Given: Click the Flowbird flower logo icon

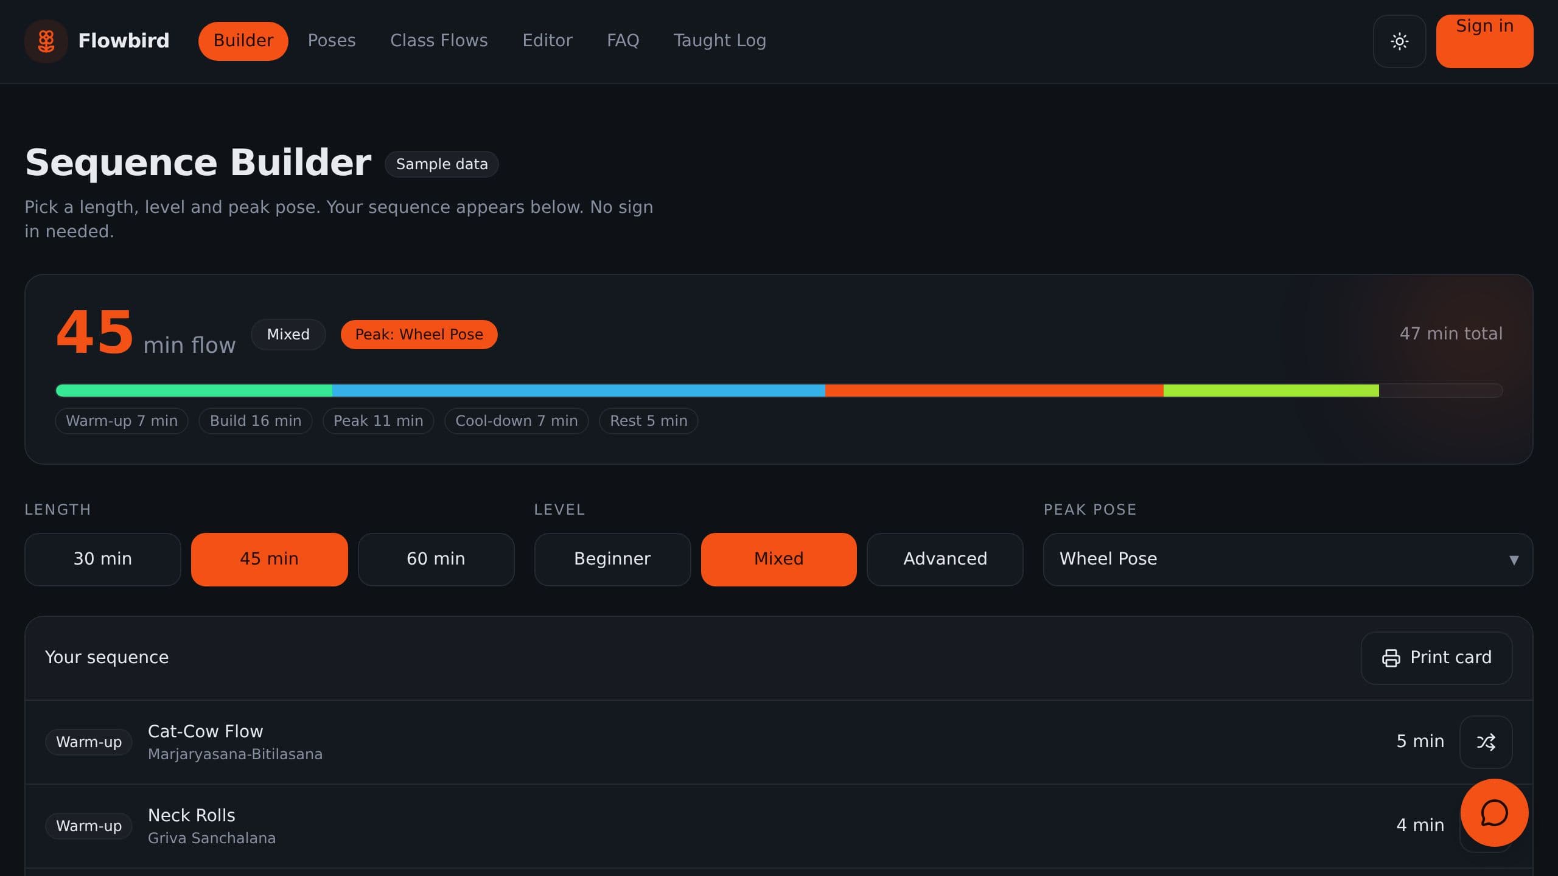Looking at the screenshot, I should pos(46,41).
